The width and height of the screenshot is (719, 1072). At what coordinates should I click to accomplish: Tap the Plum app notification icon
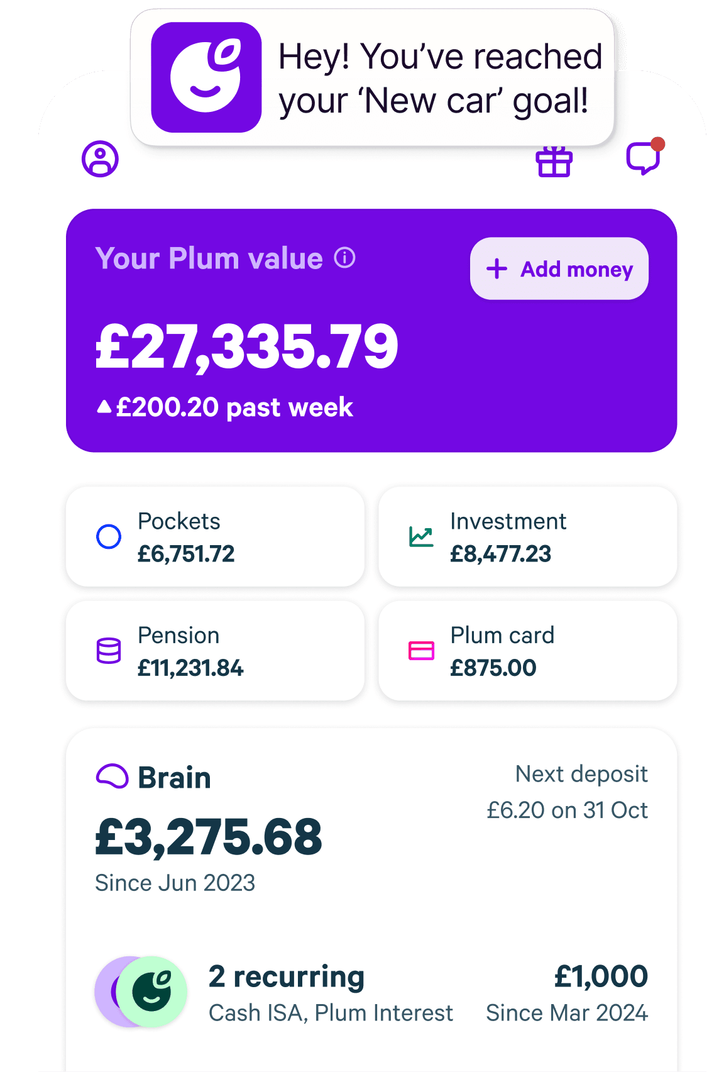(206, 77)
